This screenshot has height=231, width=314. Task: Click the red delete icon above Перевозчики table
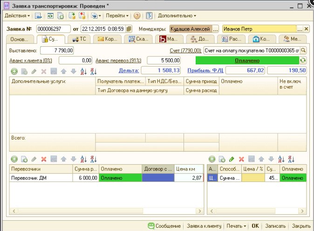tap(44, 159)
